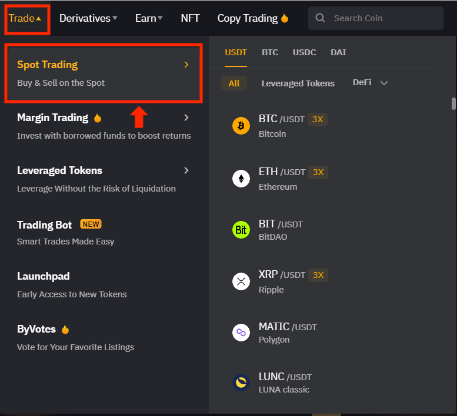Open the Derivatives dropdown menu

tap(88, 18)
